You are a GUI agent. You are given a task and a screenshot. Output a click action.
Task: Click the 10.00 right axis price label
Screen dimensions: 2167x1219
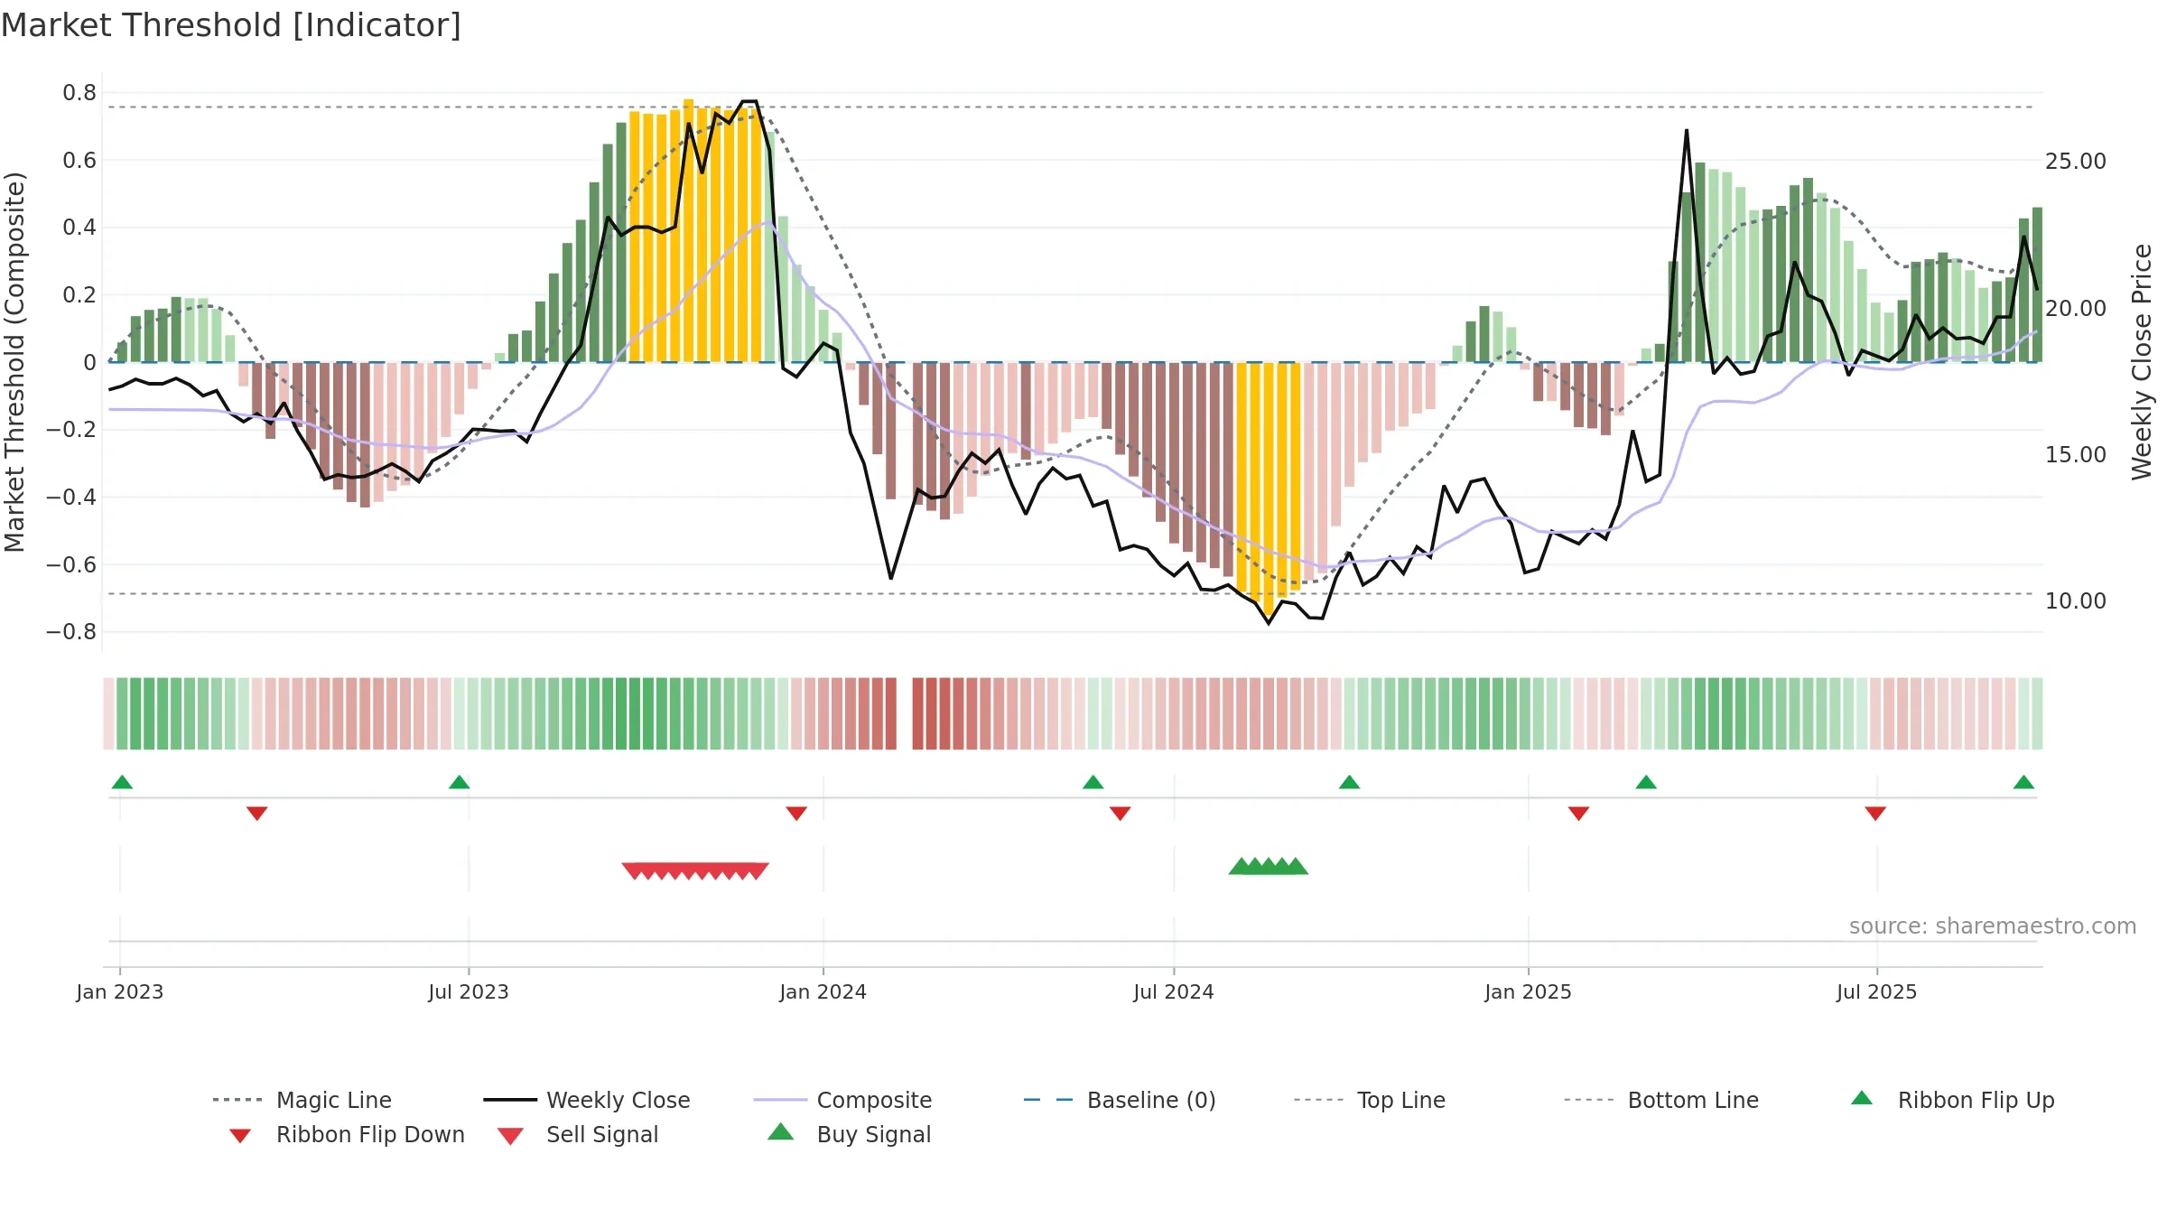pos(2076,600)
